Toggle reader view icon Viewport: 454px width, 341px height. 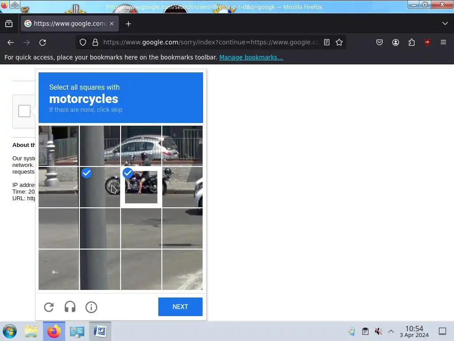pos(327,42)
